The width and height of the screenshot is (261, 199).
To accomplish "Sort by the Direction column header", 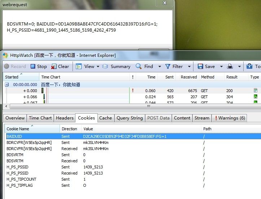I will (x=71, y=128).
